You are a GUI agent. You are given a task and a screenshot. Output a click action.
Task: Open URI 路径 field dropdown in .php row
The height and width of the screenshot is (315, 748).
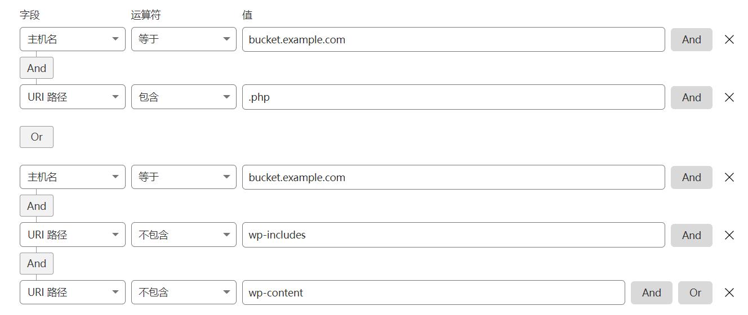point(73,97)
